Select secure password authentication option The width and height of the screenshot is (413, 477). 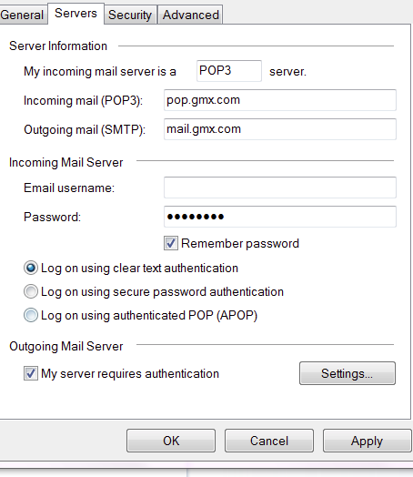click(31, 291)
